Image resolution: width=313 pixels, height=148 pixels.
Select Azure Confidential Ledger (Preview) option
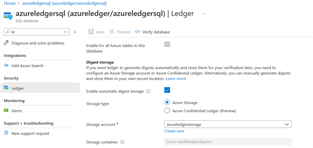(167, 111)
